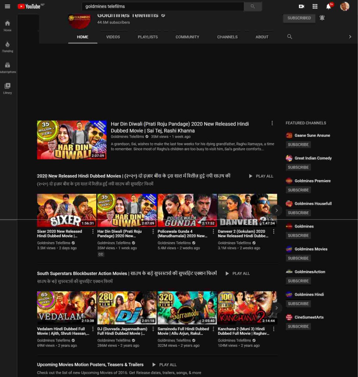
Task: Play all South Superstars Blockbuster Action Movies
Action: [238, 274]
